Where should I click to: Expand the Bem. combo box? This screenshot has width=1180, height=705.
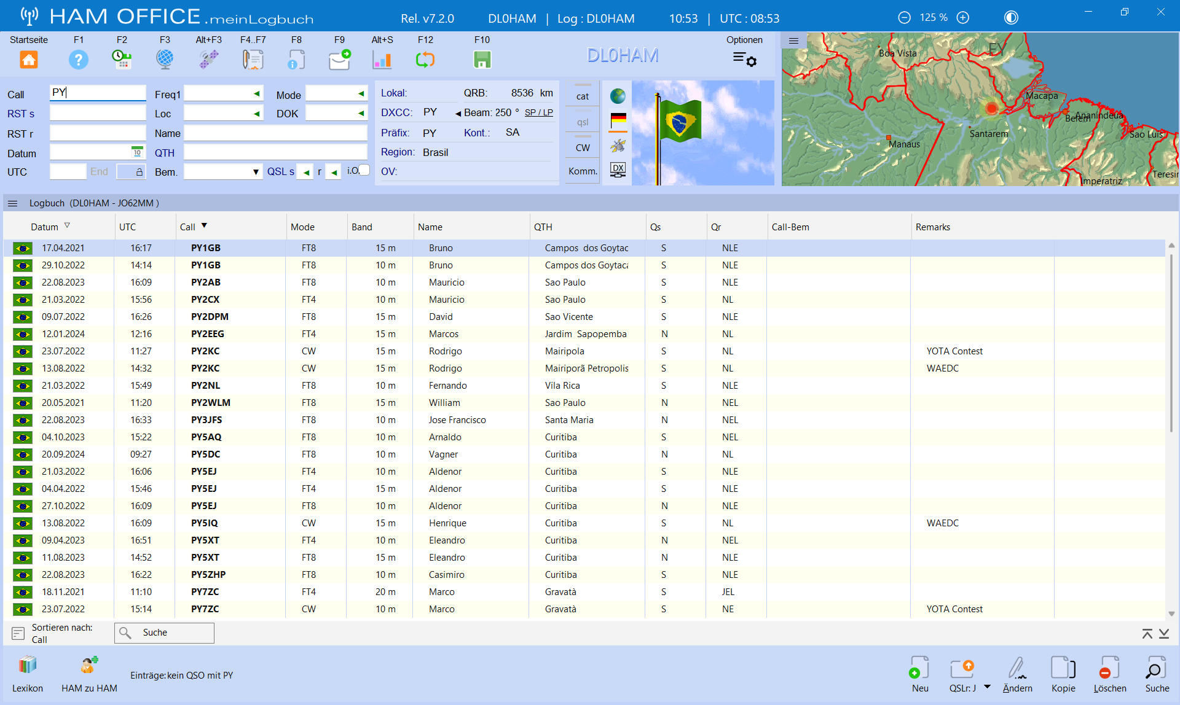[x=256, y=172]
